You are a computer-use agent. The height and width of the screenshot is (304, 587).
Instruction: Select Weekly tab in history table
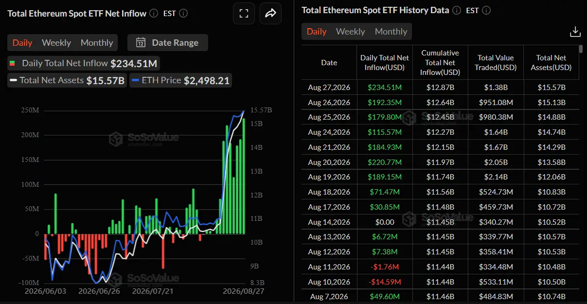coord(350,32)
